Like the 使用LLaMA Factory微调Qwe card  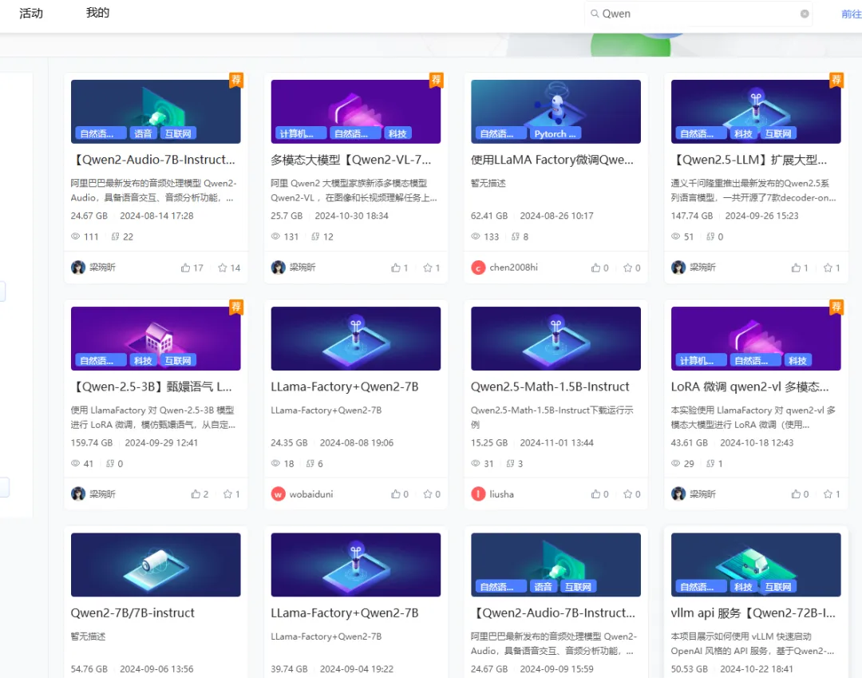[596, 268]
